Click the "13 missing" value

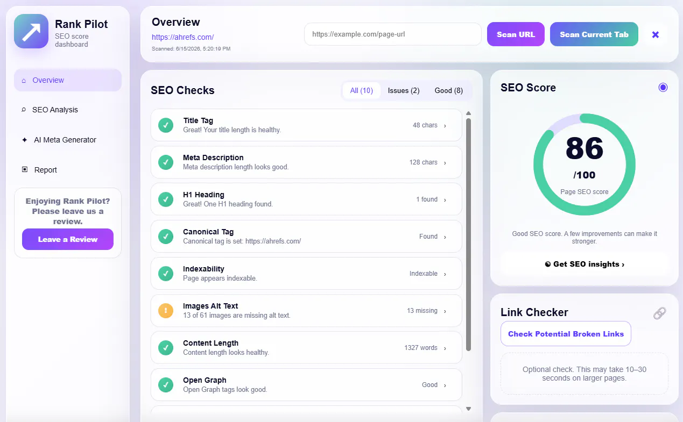click(x=422, y=311)
